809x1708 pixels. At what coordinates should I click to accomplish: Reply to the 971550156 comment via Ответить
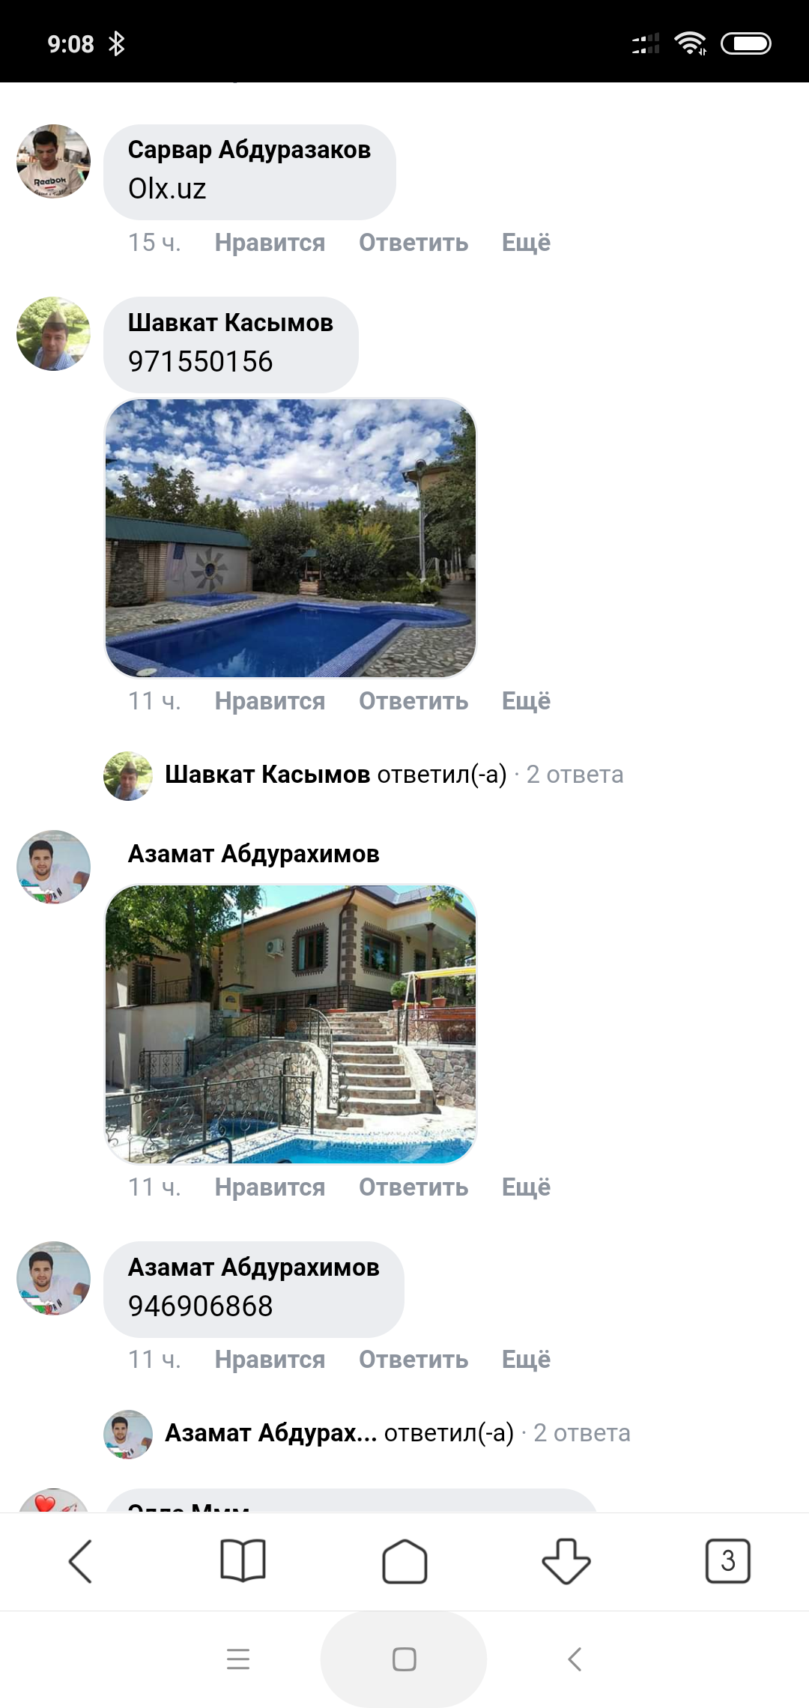click(413, 701)
